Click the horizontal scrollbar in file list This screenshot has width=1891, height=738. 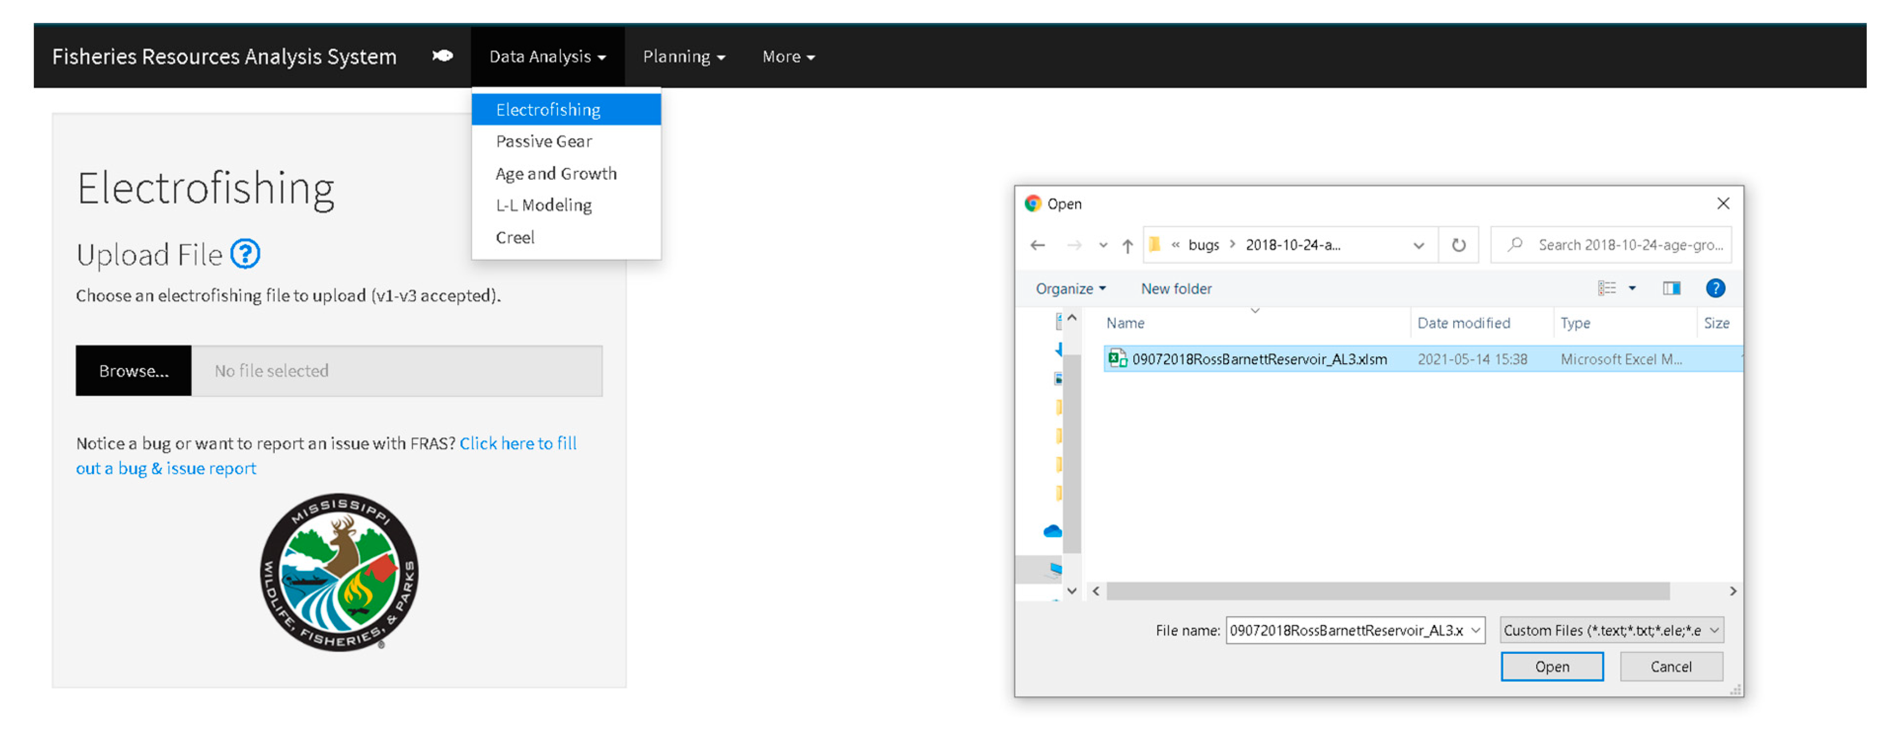(1388, 591)
